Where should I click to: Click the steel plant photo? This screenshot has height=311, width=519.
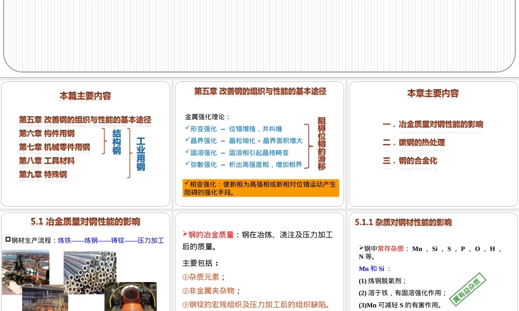(x=25, y=272)
